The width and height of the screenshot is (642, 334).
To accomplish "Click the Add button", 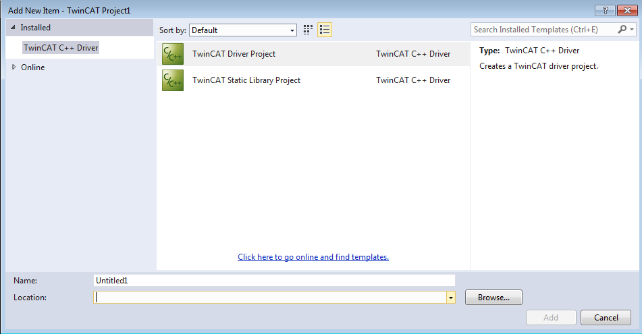I will coord(551,318).
